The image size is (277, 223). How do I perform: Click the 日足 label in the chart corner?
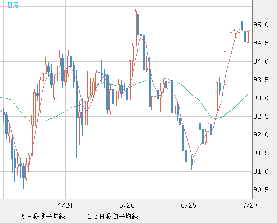point(13,5)
